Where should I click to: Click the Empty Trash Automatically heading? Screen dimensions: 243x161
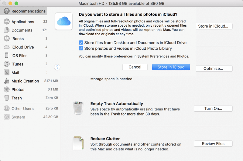pos(117,103)
